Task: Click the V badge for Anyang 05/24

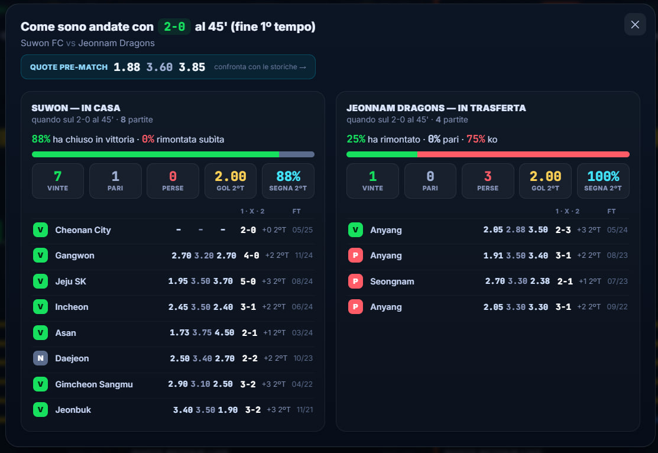Action: pyautogui.click(x=355, y=229)
